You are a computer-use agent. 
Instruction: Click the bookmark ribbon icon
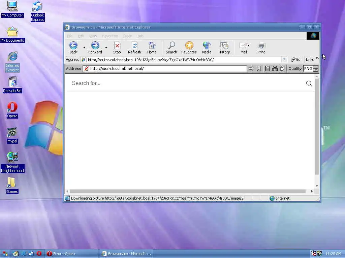point(259,69)
